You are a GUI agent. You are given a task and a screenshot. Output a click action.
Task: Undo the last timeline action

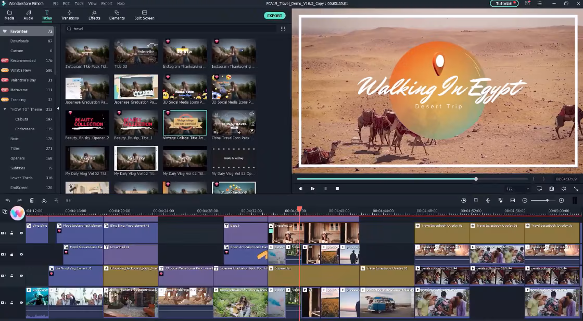[x=7, y=200]
